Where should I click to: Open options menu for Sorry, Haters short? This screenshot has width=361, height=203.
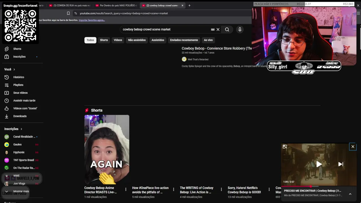point(269,189)
